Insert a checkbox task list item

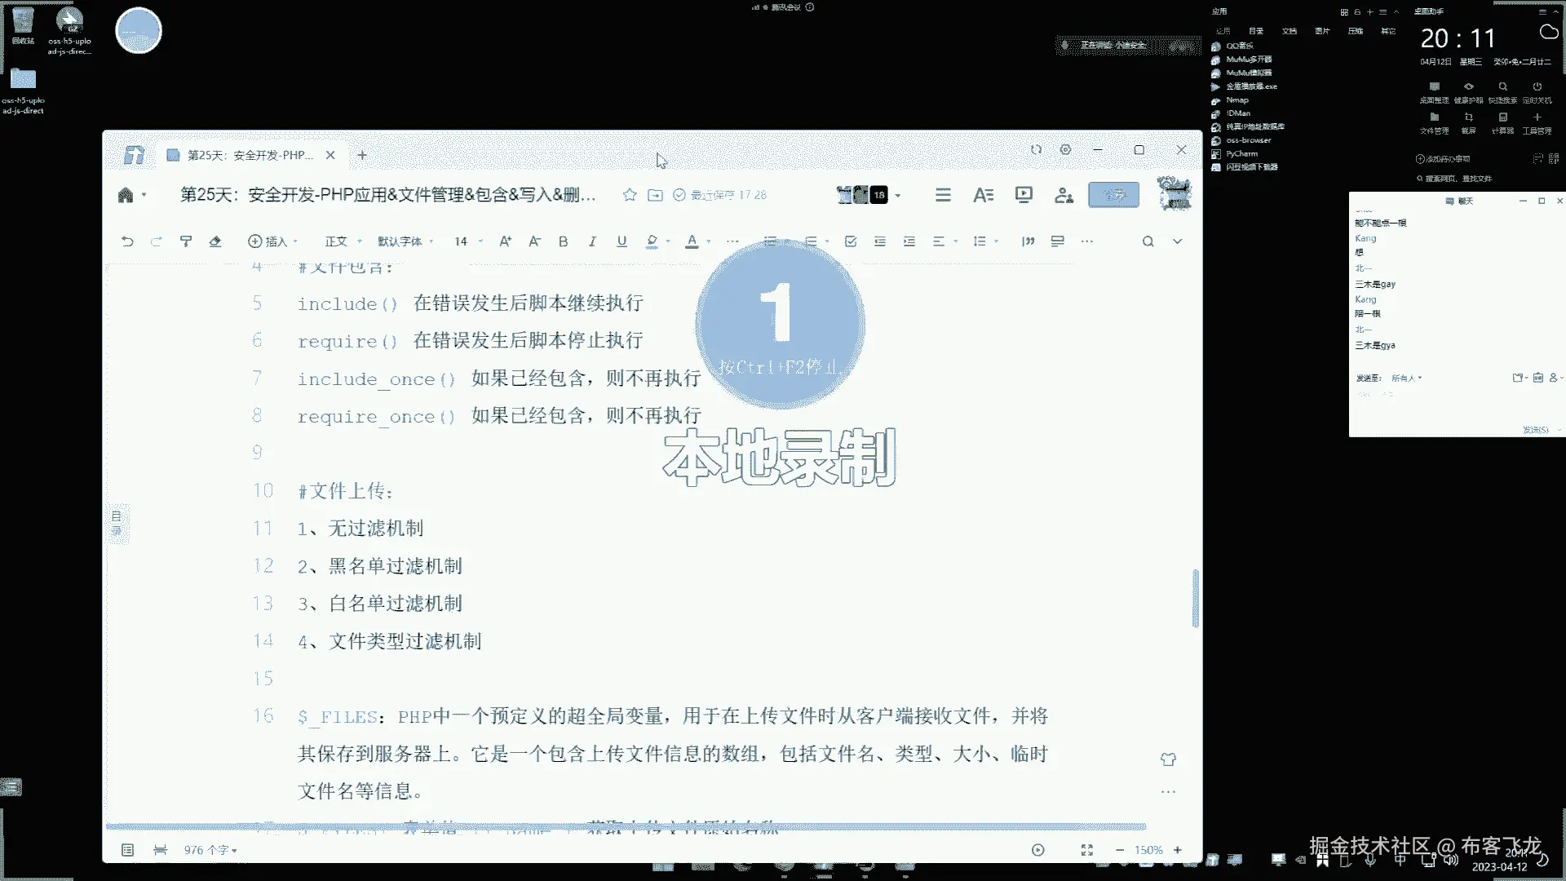[851, 241]
